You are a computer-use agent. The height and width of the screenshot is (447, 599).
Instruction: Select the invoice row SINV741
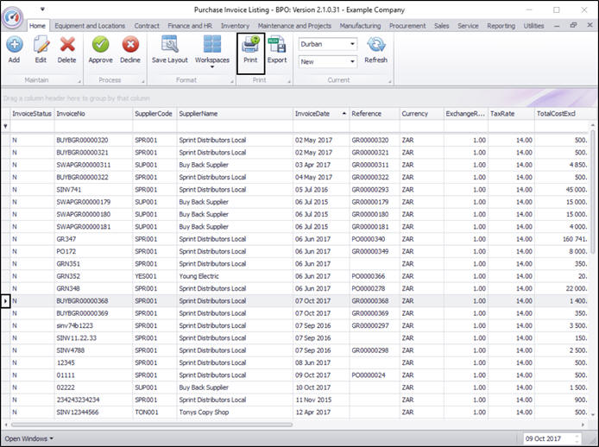click(x=69, y=189)
